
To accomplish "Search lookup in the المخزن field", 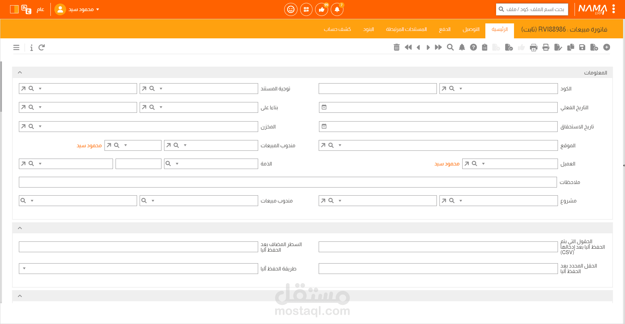I will pyautogui.click(x=31, y=126).
